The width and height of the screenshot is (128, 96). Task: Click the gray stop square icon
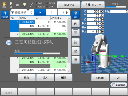[x=17, y=5]
